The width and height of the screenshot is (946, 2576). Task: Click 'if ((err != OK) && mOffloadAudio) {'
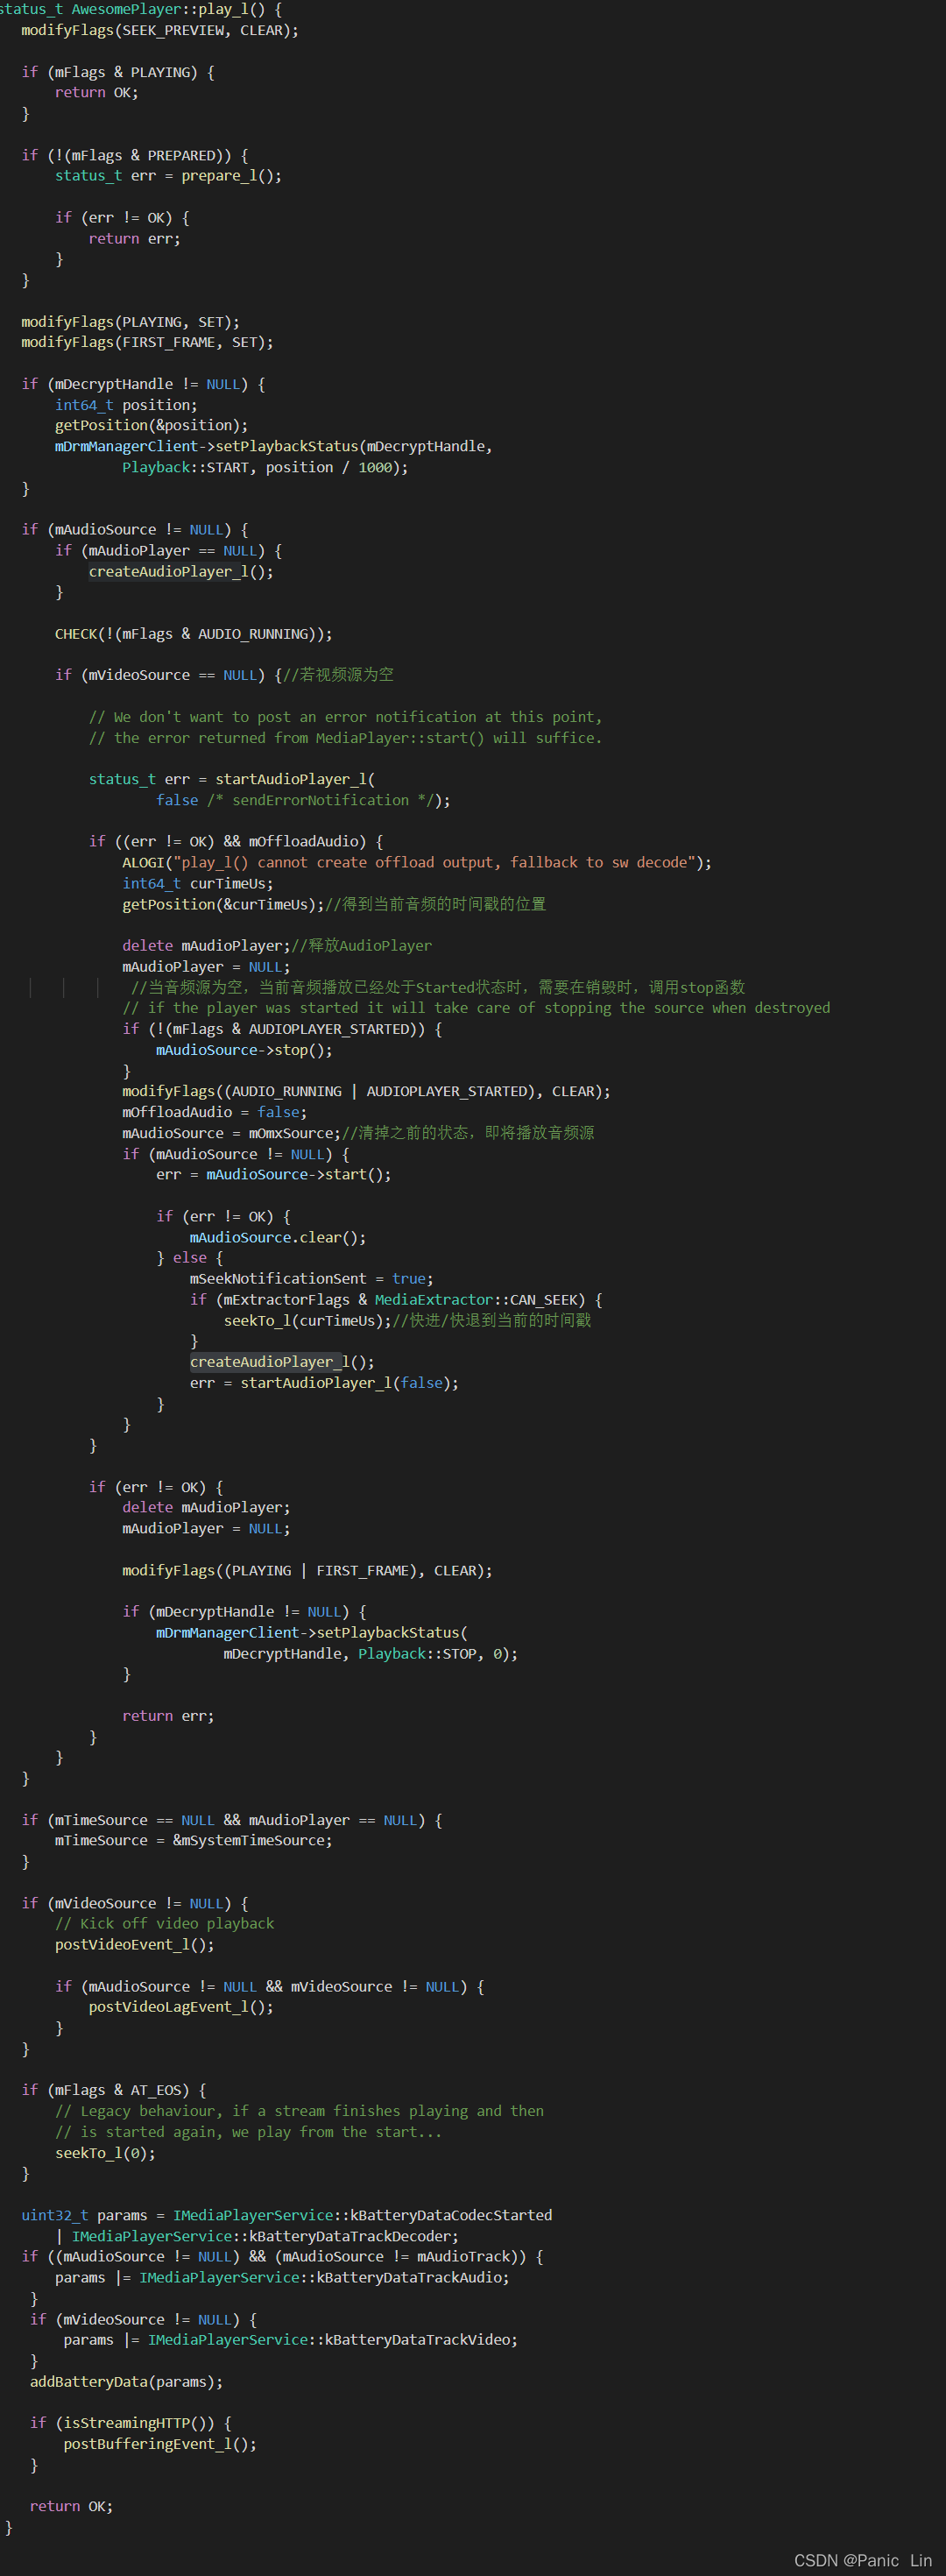[x=236, y=842]
